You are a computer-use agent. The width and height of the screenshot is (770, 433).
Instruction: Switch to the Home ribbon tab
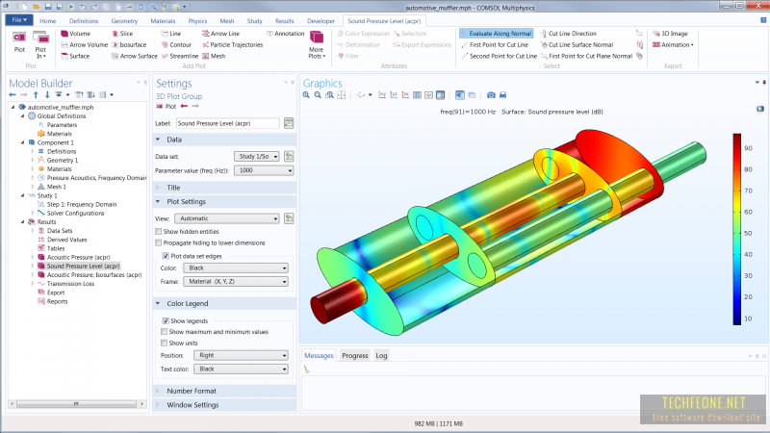[47, 21]
